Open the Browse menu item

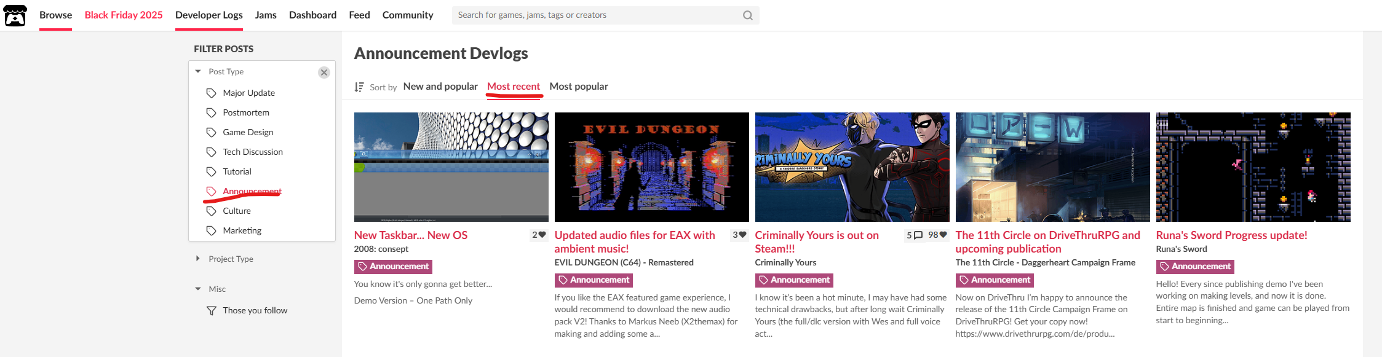pos(55,15)
